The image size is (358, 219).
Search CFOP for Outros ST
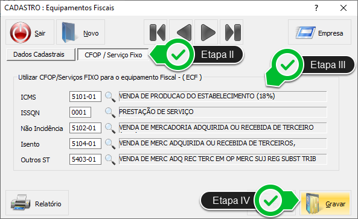[x=110, y=160]
